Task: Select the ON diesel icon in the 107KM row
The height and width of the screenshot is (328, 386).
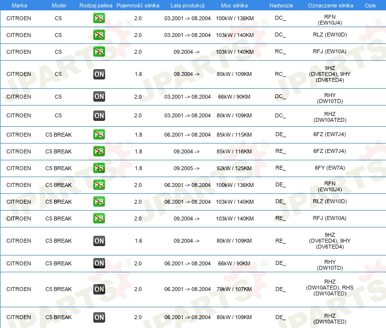Action: point(99,289)
